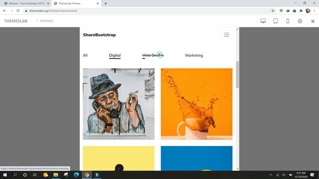Open a new browser tab
Viewport: 319px width, 179px height.
tap(106, 3)
